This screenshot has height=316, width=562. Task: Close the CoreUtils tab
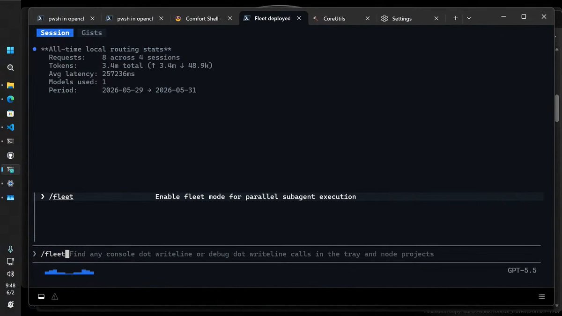(x=368, y=18)
